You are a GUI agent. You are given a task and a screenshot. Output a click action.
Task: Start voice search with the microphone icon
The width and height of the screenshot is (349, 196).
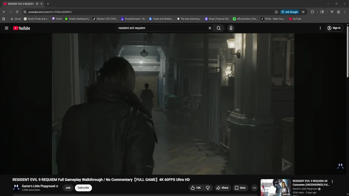pos(231,28)
